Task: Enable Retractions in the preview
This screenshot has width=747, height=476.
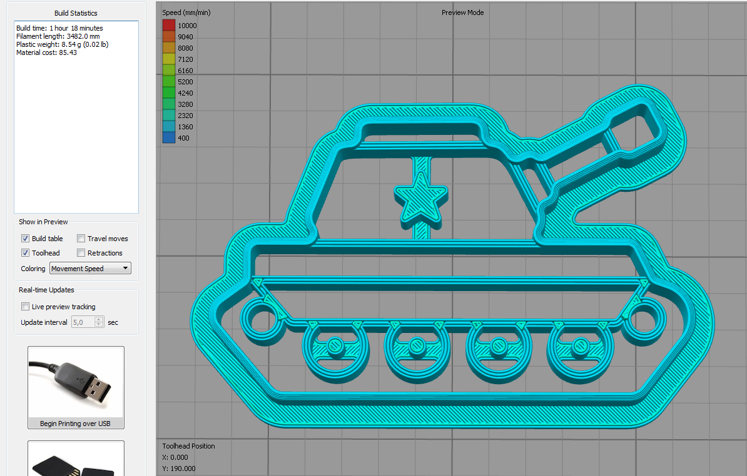Action: click(x=81, y=253)
